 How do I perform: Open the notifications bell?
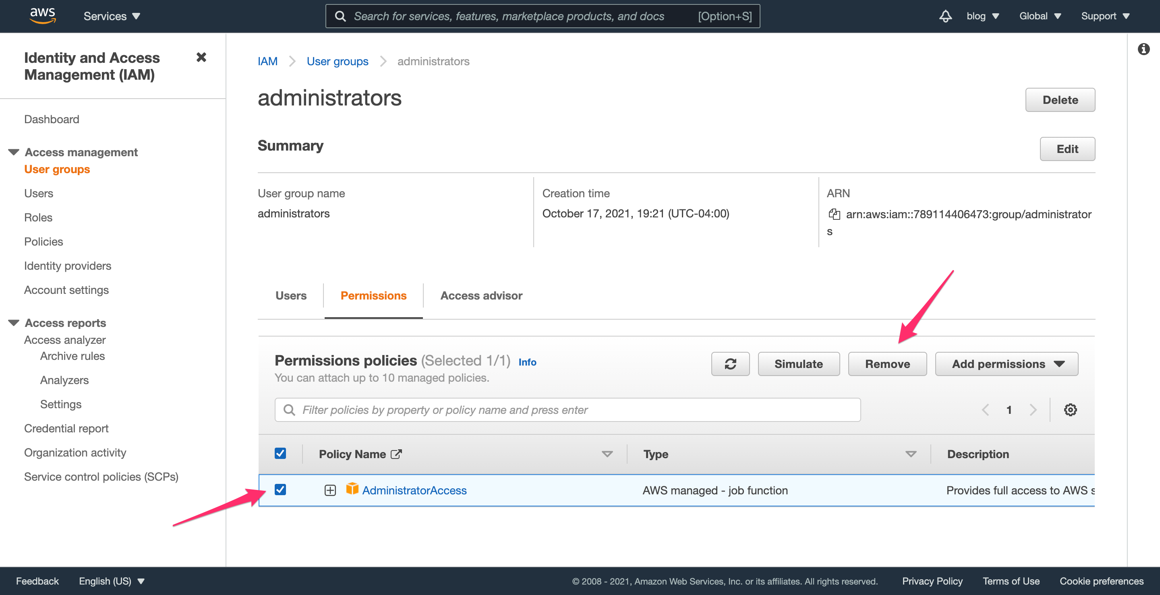point(945,16)
